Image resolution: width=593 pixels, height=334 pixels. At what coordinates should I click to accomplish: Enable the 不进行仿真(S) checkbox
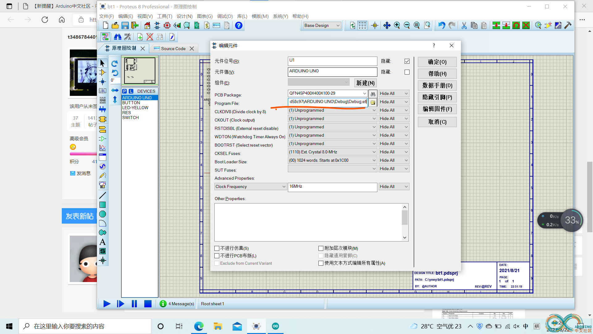coord(217,248)
